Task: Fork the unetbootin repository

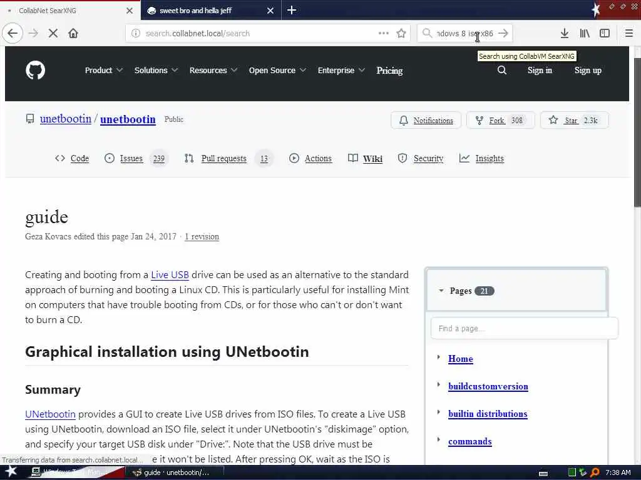Action: coord(500,121)
